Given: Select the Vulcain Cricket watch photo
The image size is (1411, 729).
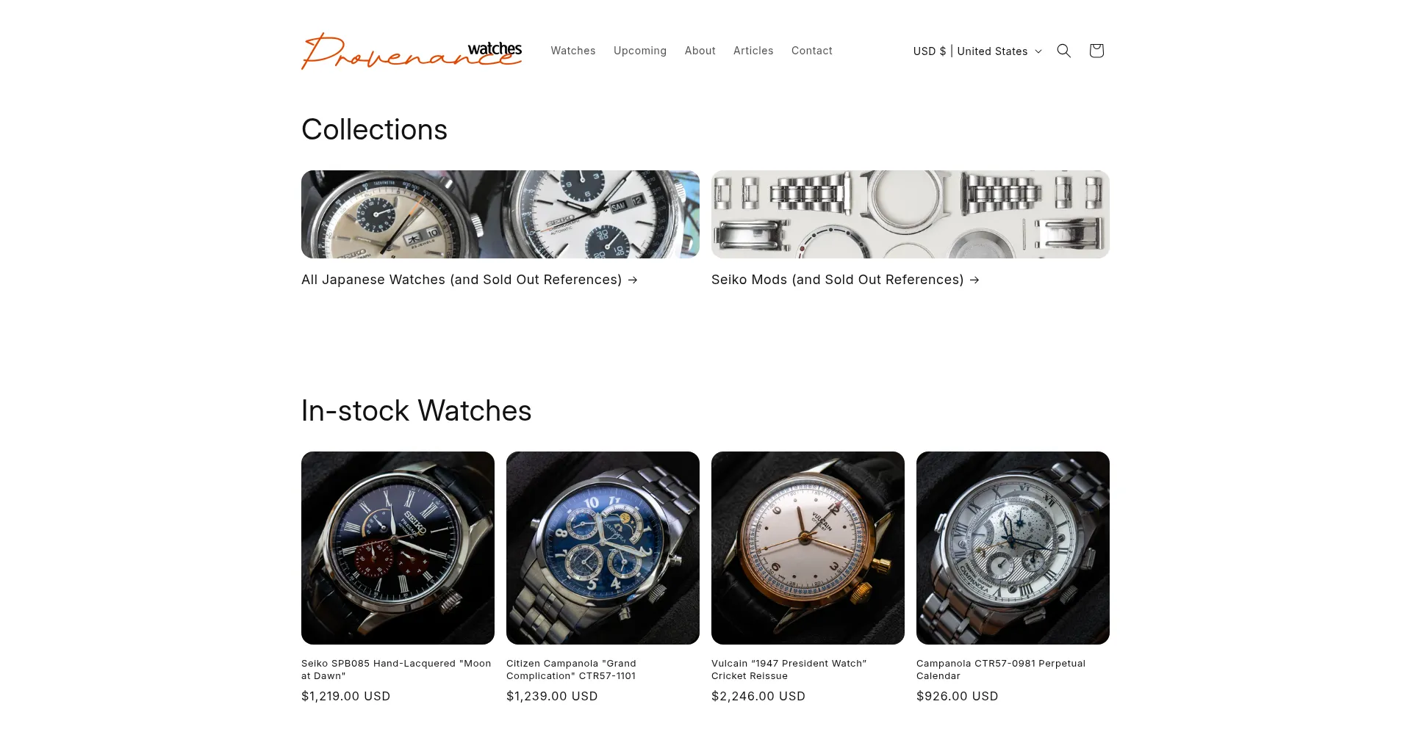Looking at the screenshot, I should coord(808,548).
